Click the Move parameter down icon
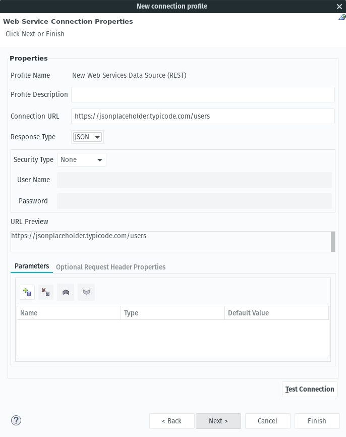The width and height of the screenshot is (346, 437). pos(86,292)
